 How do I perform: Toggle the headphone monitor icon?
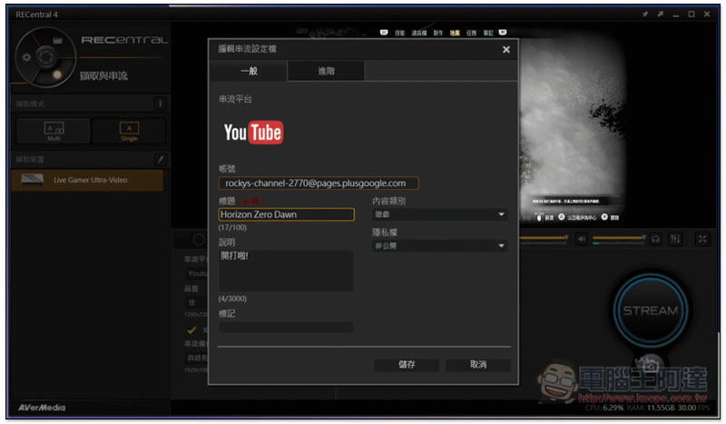(655, 239)
